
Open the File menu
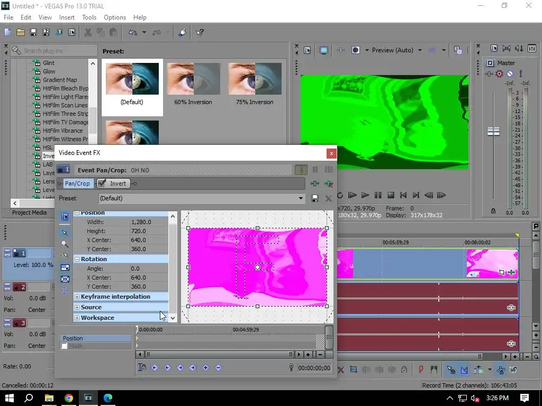coord(8,17)
